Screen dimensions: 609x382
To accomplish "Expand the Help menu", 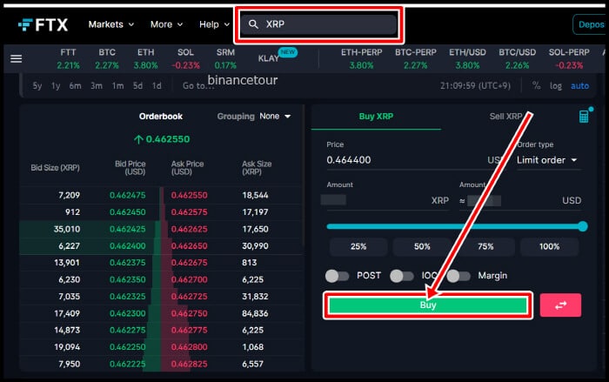I will [x=214, y=24].
